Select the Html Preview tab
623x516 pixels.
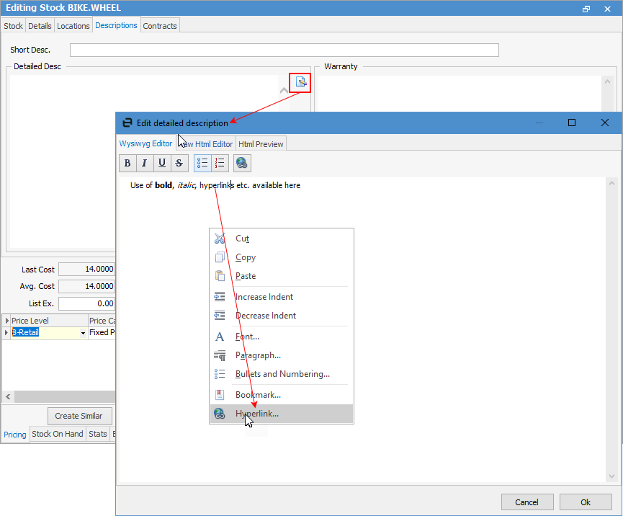point(261,144)
